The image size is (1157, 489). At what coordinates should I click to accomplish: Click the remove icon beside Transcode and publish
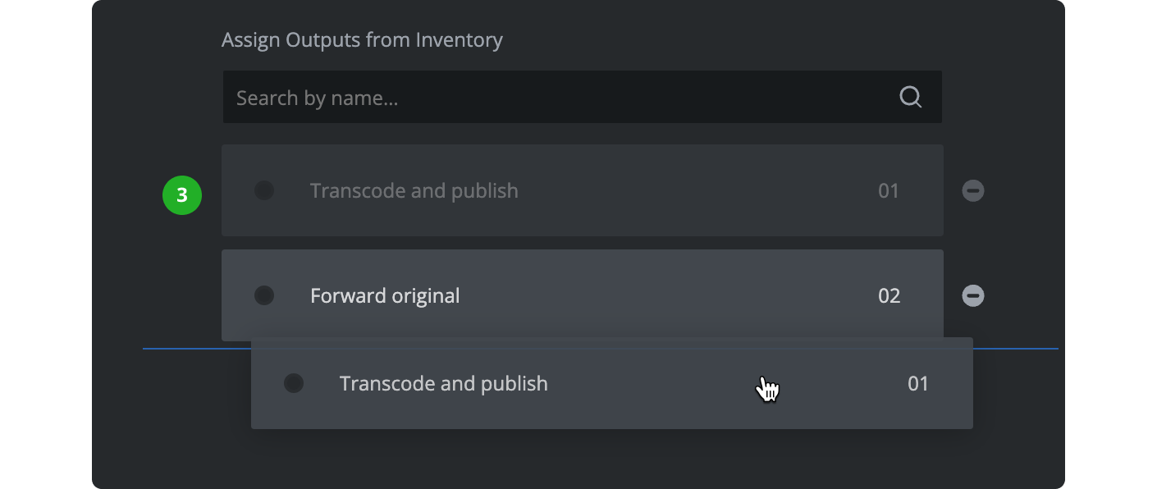972,190
